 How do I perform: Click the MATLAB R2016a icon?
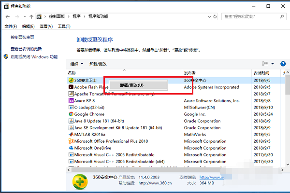point(71,135)
